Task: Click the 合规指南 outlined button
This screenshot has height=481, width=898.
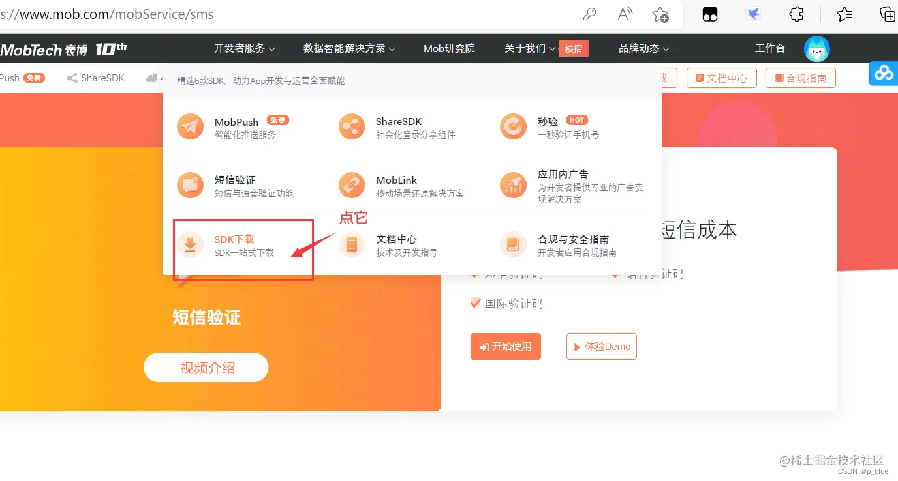Action: 800,78
